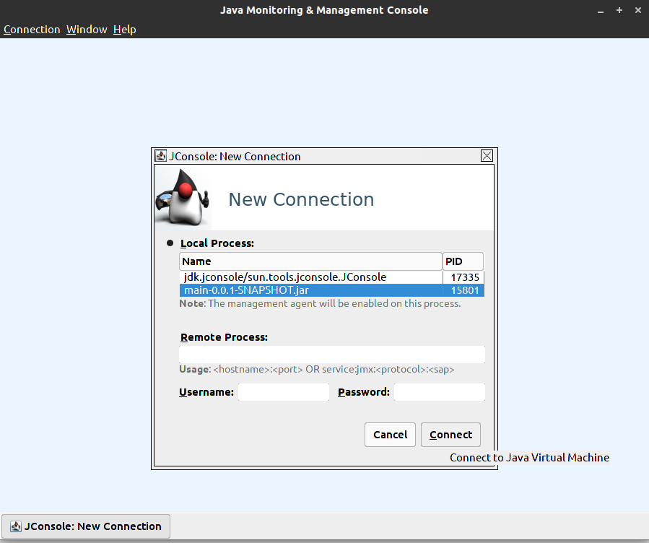This screenshot has width=649, height=543.
Task: Click the Usage hint text
Action: [317, 369]
